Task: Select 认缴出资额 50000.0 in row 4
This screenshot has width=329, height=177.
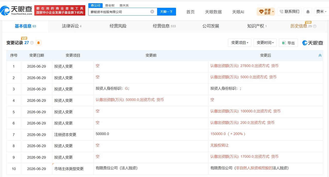Action: pos(130,100)
